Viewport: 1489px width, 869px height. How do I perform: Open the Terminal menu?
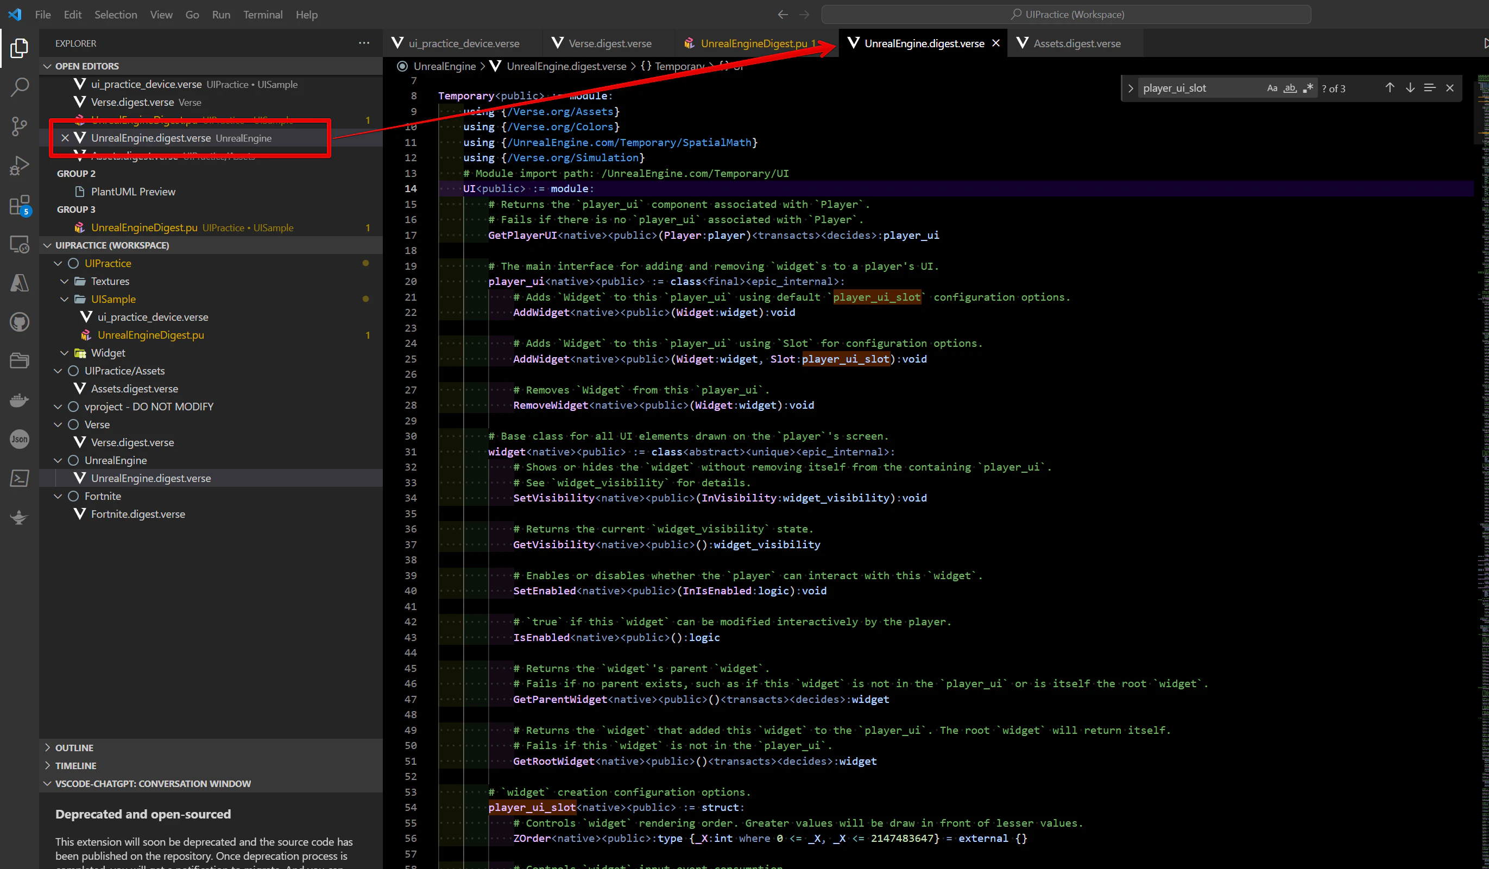(x=262, y=15)
